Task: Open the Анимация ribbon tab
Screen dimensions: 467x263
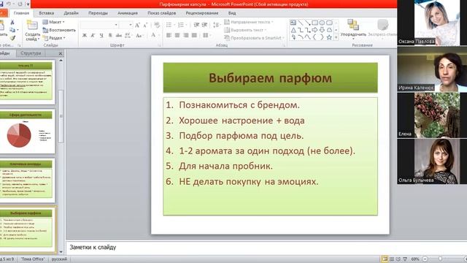Action: pyautogui.click(x=128, y=13)
